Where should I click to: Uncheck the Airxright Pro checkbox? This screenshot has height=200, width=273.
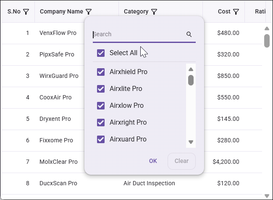pyautogui.click(x=101, y=123)
